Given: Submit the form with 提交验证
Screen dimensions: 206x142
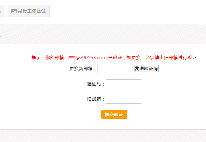Looking at the screenshot, I should 114,115.
